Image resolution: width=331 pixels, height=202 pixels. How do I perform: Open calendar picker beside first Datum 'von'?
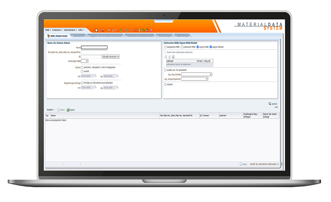[95, 76]
